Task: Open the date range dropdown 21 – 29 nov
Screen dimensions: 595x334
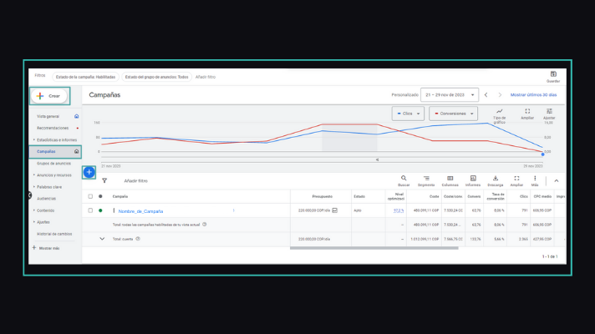Action: click(x=450, y=95)
